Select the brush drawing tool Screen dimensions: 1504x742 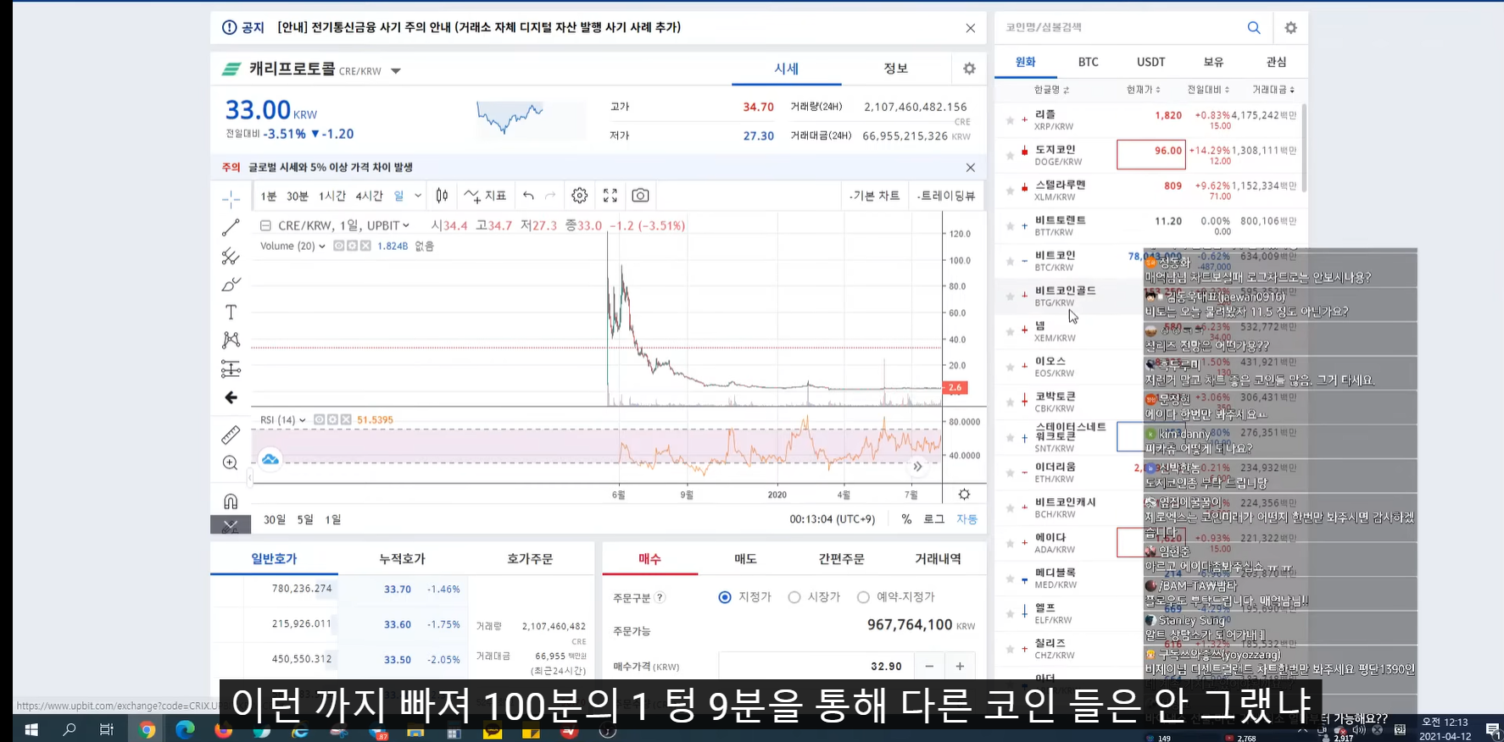point(231,284)
